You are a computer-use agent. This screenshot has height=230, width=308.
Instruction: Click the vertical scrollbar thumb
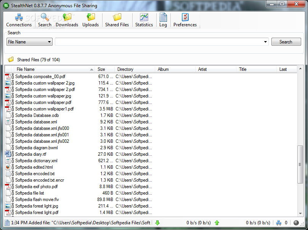[x=300, y=165]
